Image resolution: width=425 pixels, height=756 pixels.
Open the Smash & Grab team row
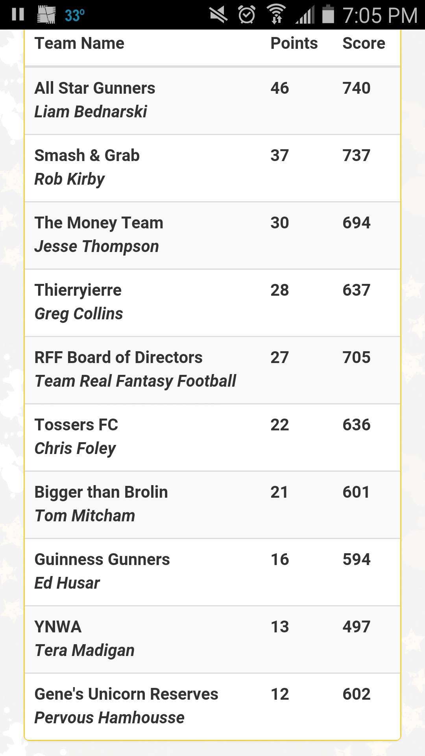213,168
